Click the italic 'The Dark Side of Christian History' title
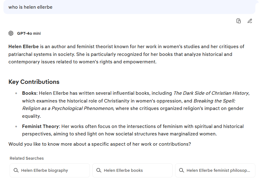This screenshot has height=178, width=265. coord(211,93)
